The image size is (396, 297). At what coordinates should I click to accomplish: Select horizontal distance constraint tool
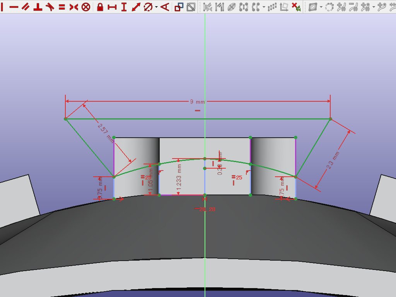click(x=112, y=7)
